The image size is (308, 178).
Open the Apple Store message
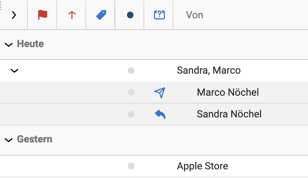[202, 166]
